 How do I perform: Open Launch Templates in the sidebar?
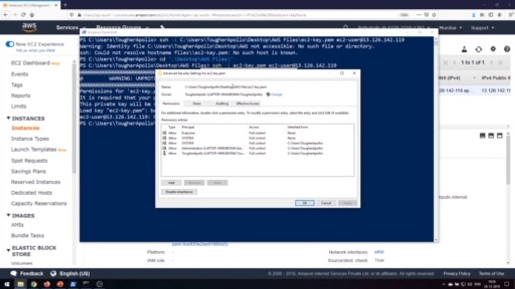pyautogui.click(x=34, y=149)
